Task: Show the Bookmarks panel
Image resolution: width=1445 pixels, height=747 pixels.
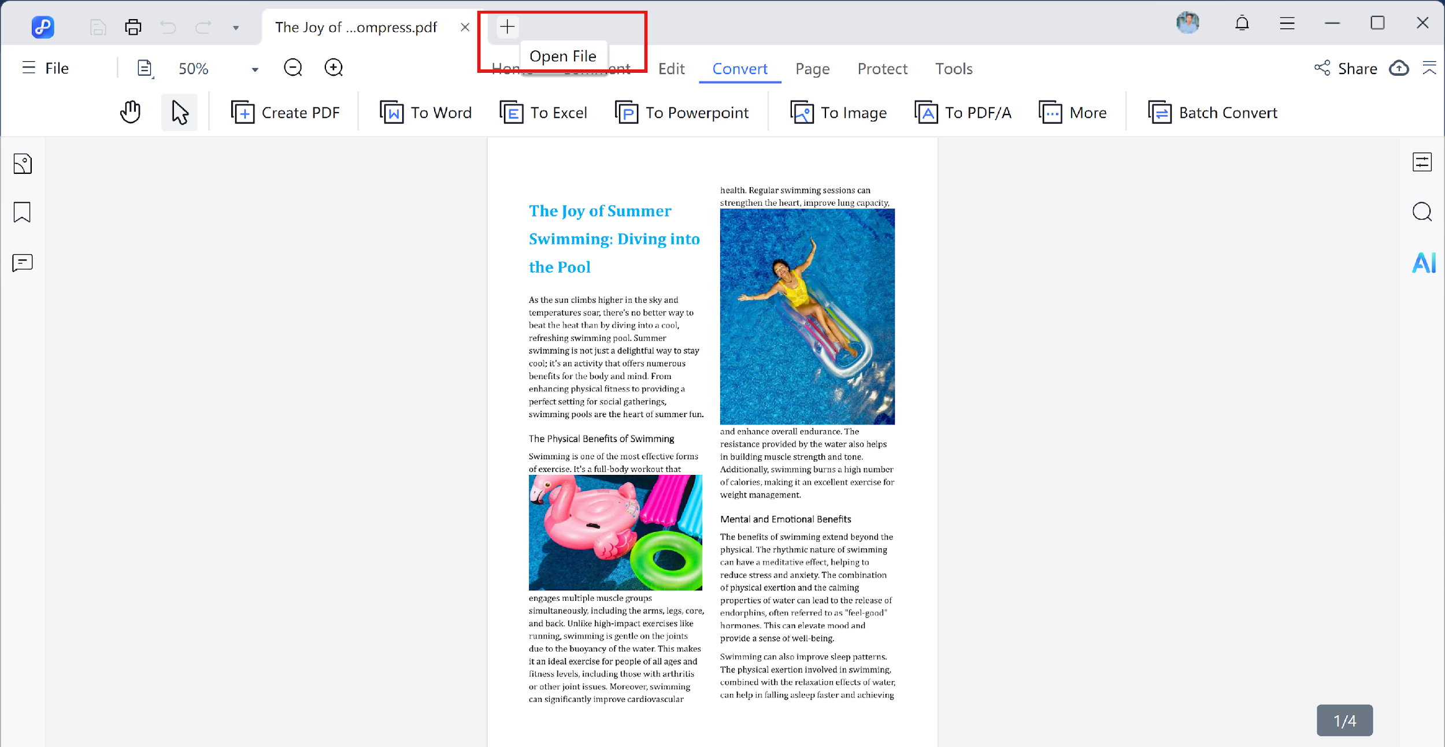Action: point(22,213)
